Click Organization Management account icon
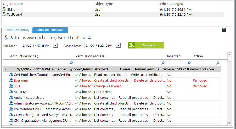236x129 pixels. (x=11, y=120)
